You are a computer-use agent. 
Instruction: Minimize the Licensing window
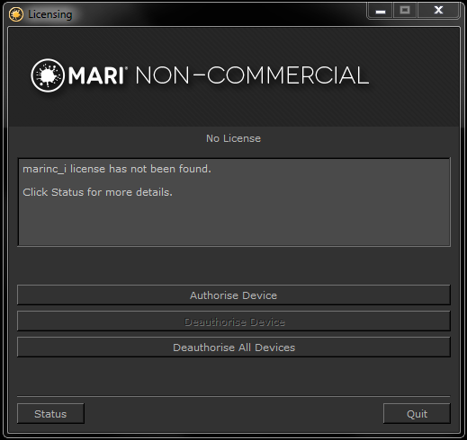pos(381,11)
